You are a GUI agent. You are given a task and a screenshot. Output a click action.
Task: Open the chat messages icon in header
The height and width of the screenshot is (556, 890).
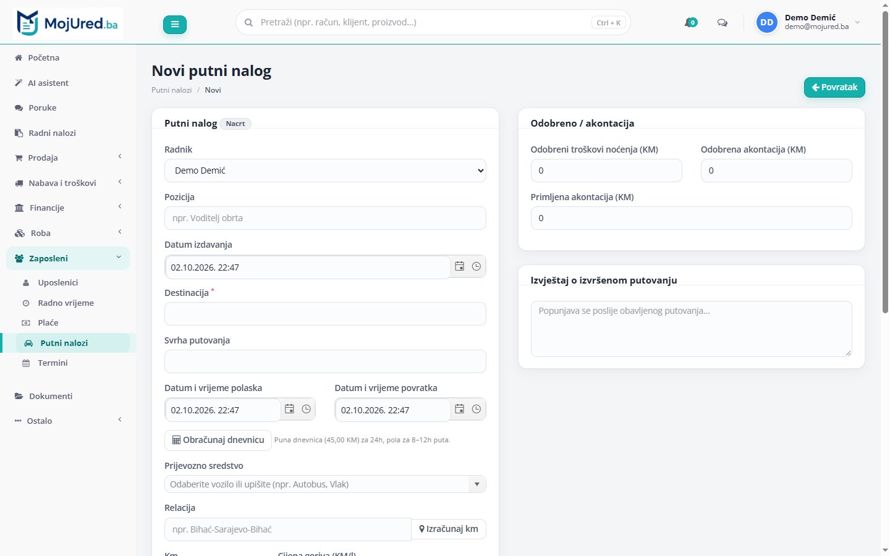(x=722, y=23)
